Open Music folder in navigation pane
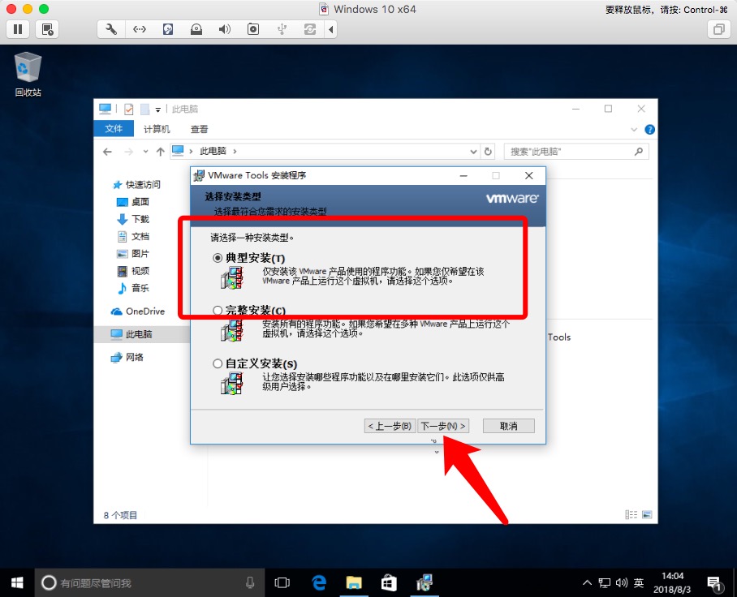The image size is (737, 597). point(132,288)
